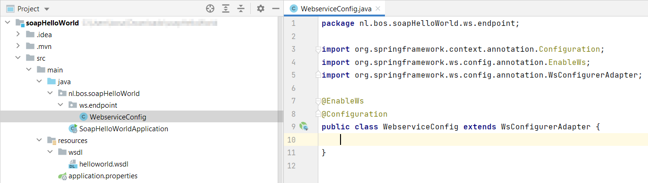This screenshot has width=648, height=183.
Task: Click the helloworld.wsdl file icon
Action: click(x=73, y=164)
